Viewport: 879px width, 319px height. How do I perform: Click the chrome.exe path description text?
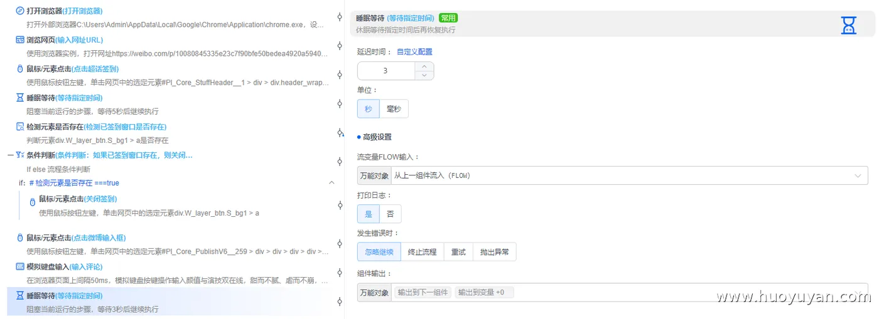[176, 25]
